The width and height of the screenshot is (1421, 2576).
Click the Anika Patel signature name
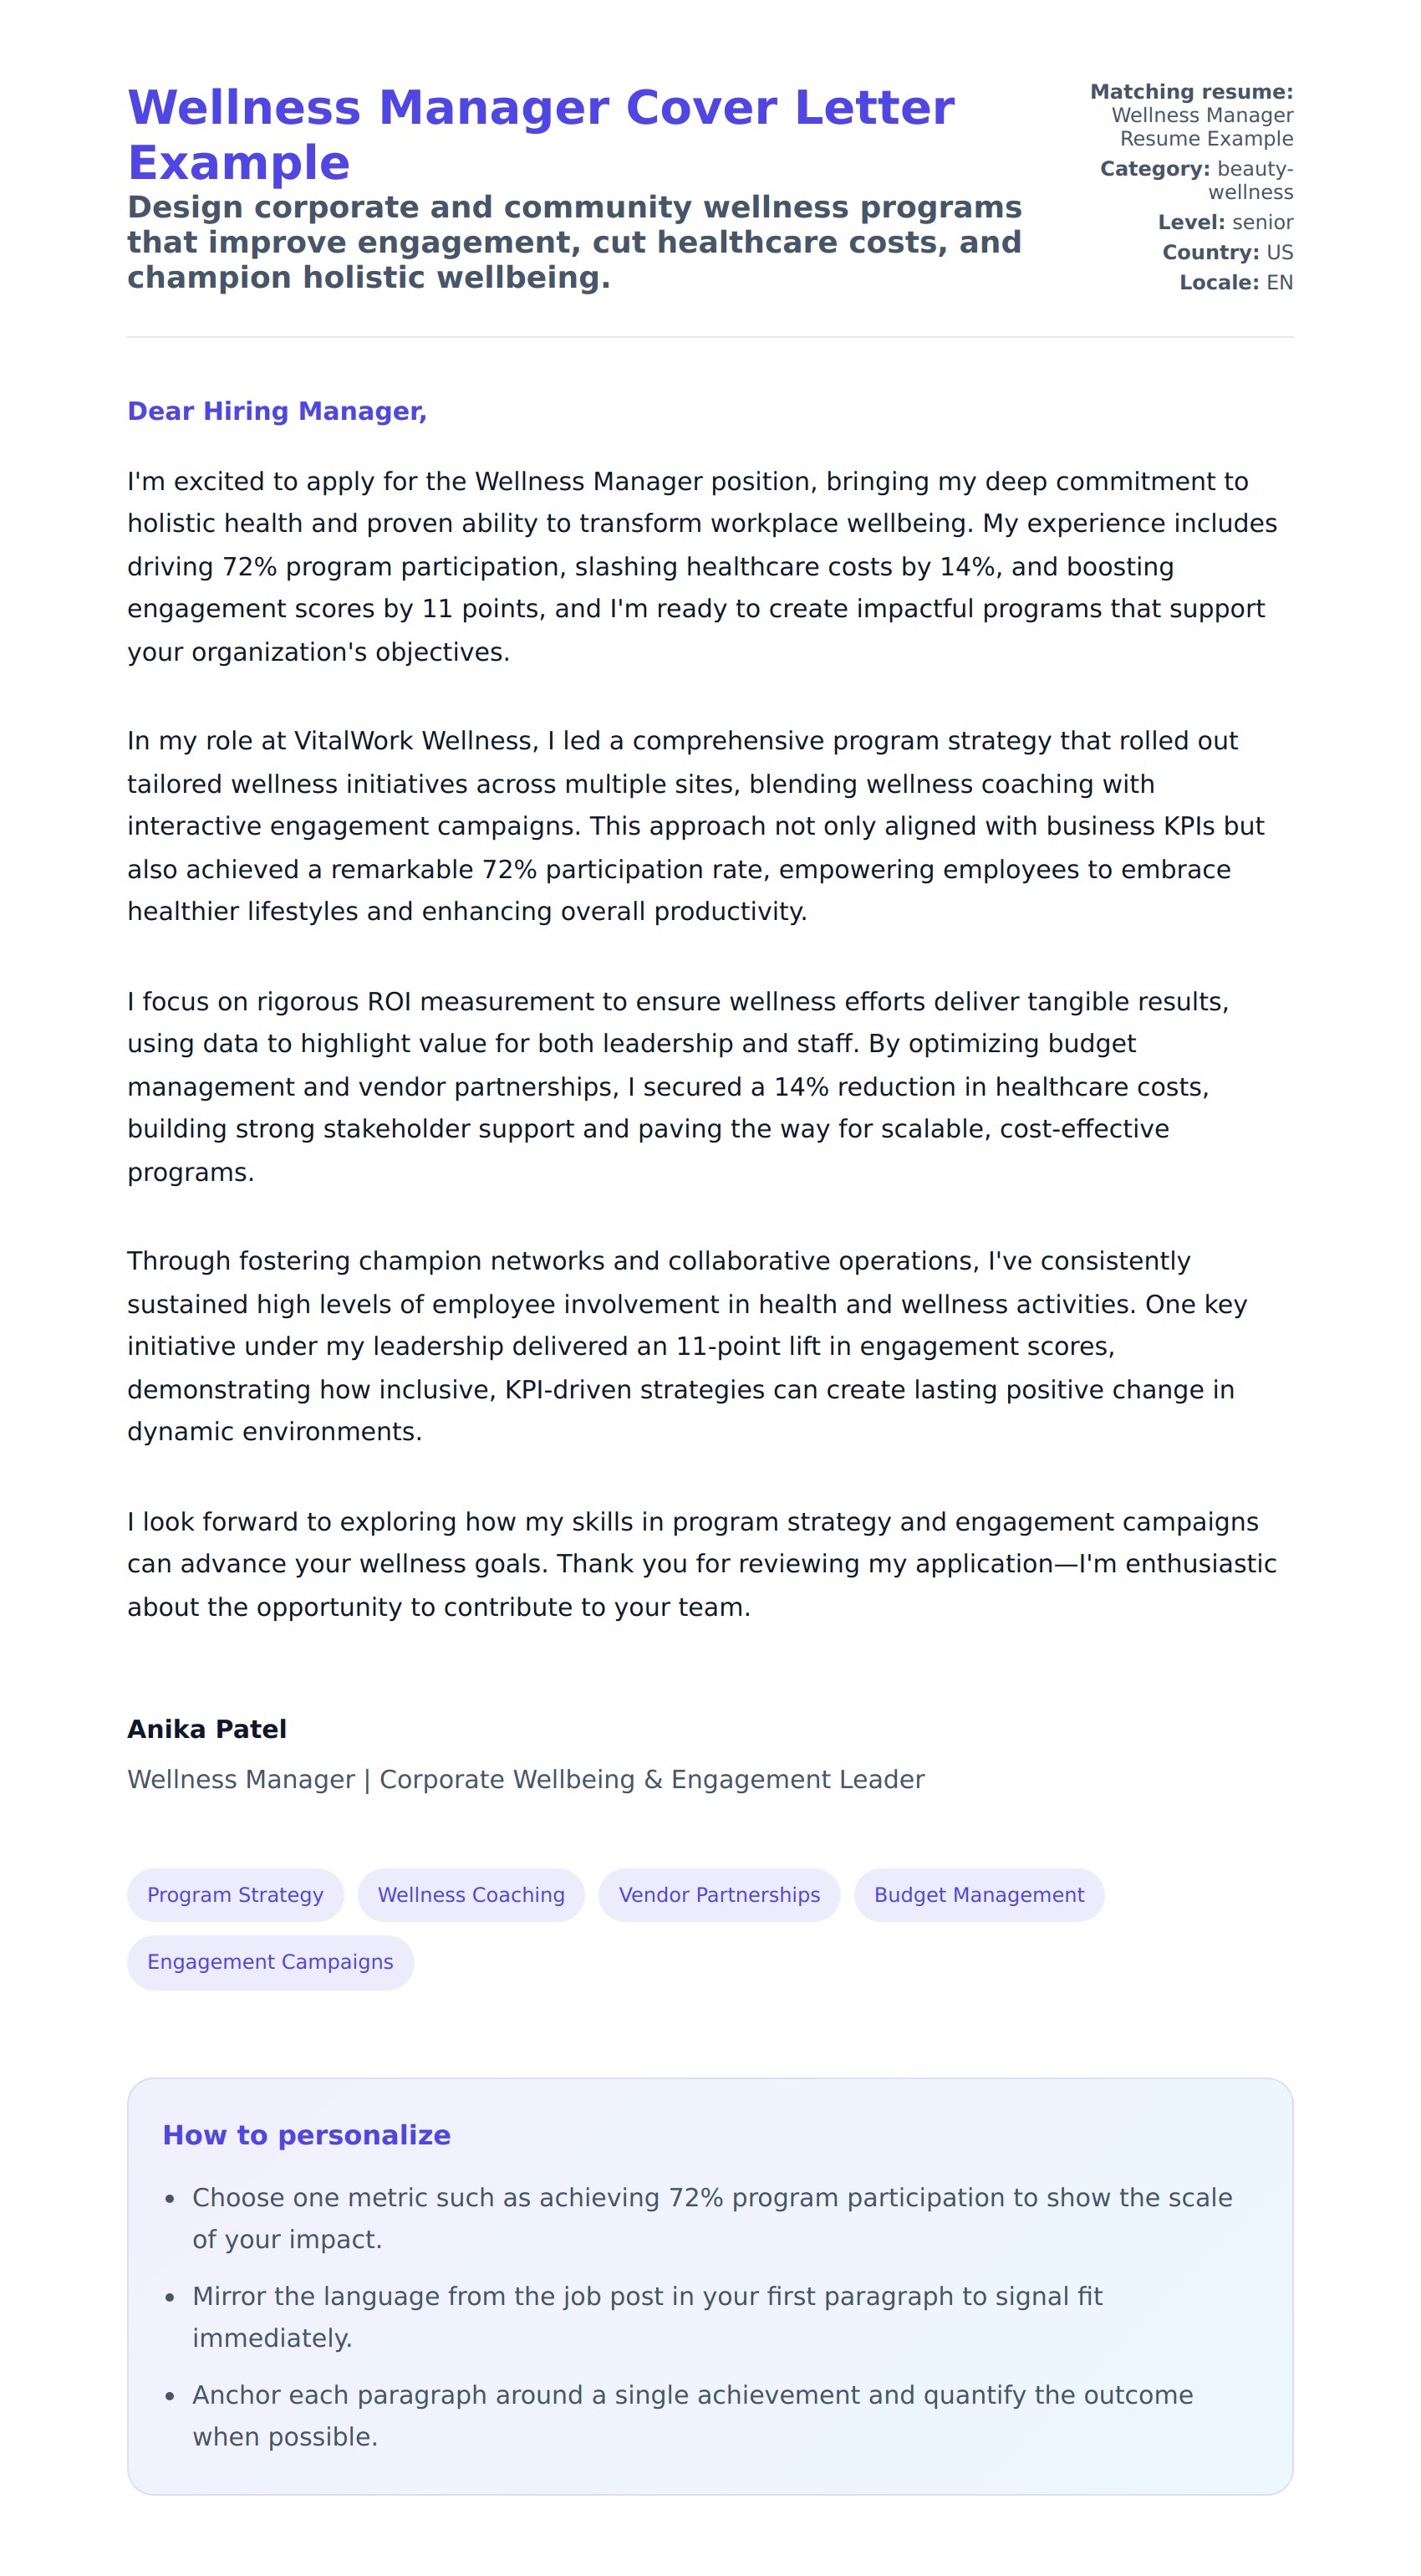pos(206,1729)
